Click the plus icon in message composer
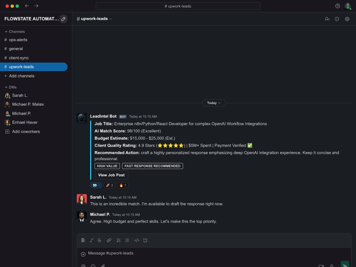The image size is (356, 267). tap(83, 254)
